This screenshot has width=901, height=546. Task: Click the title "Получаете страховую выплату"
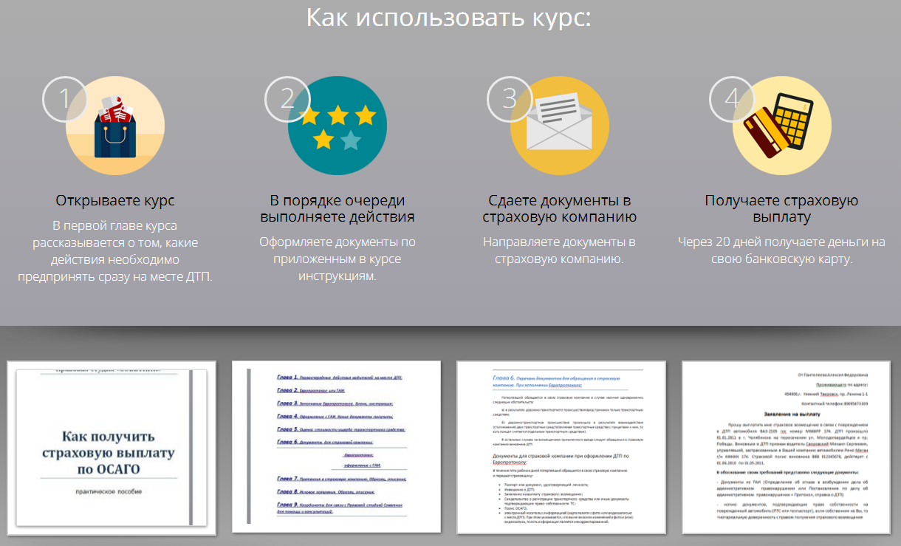point(782,209)
